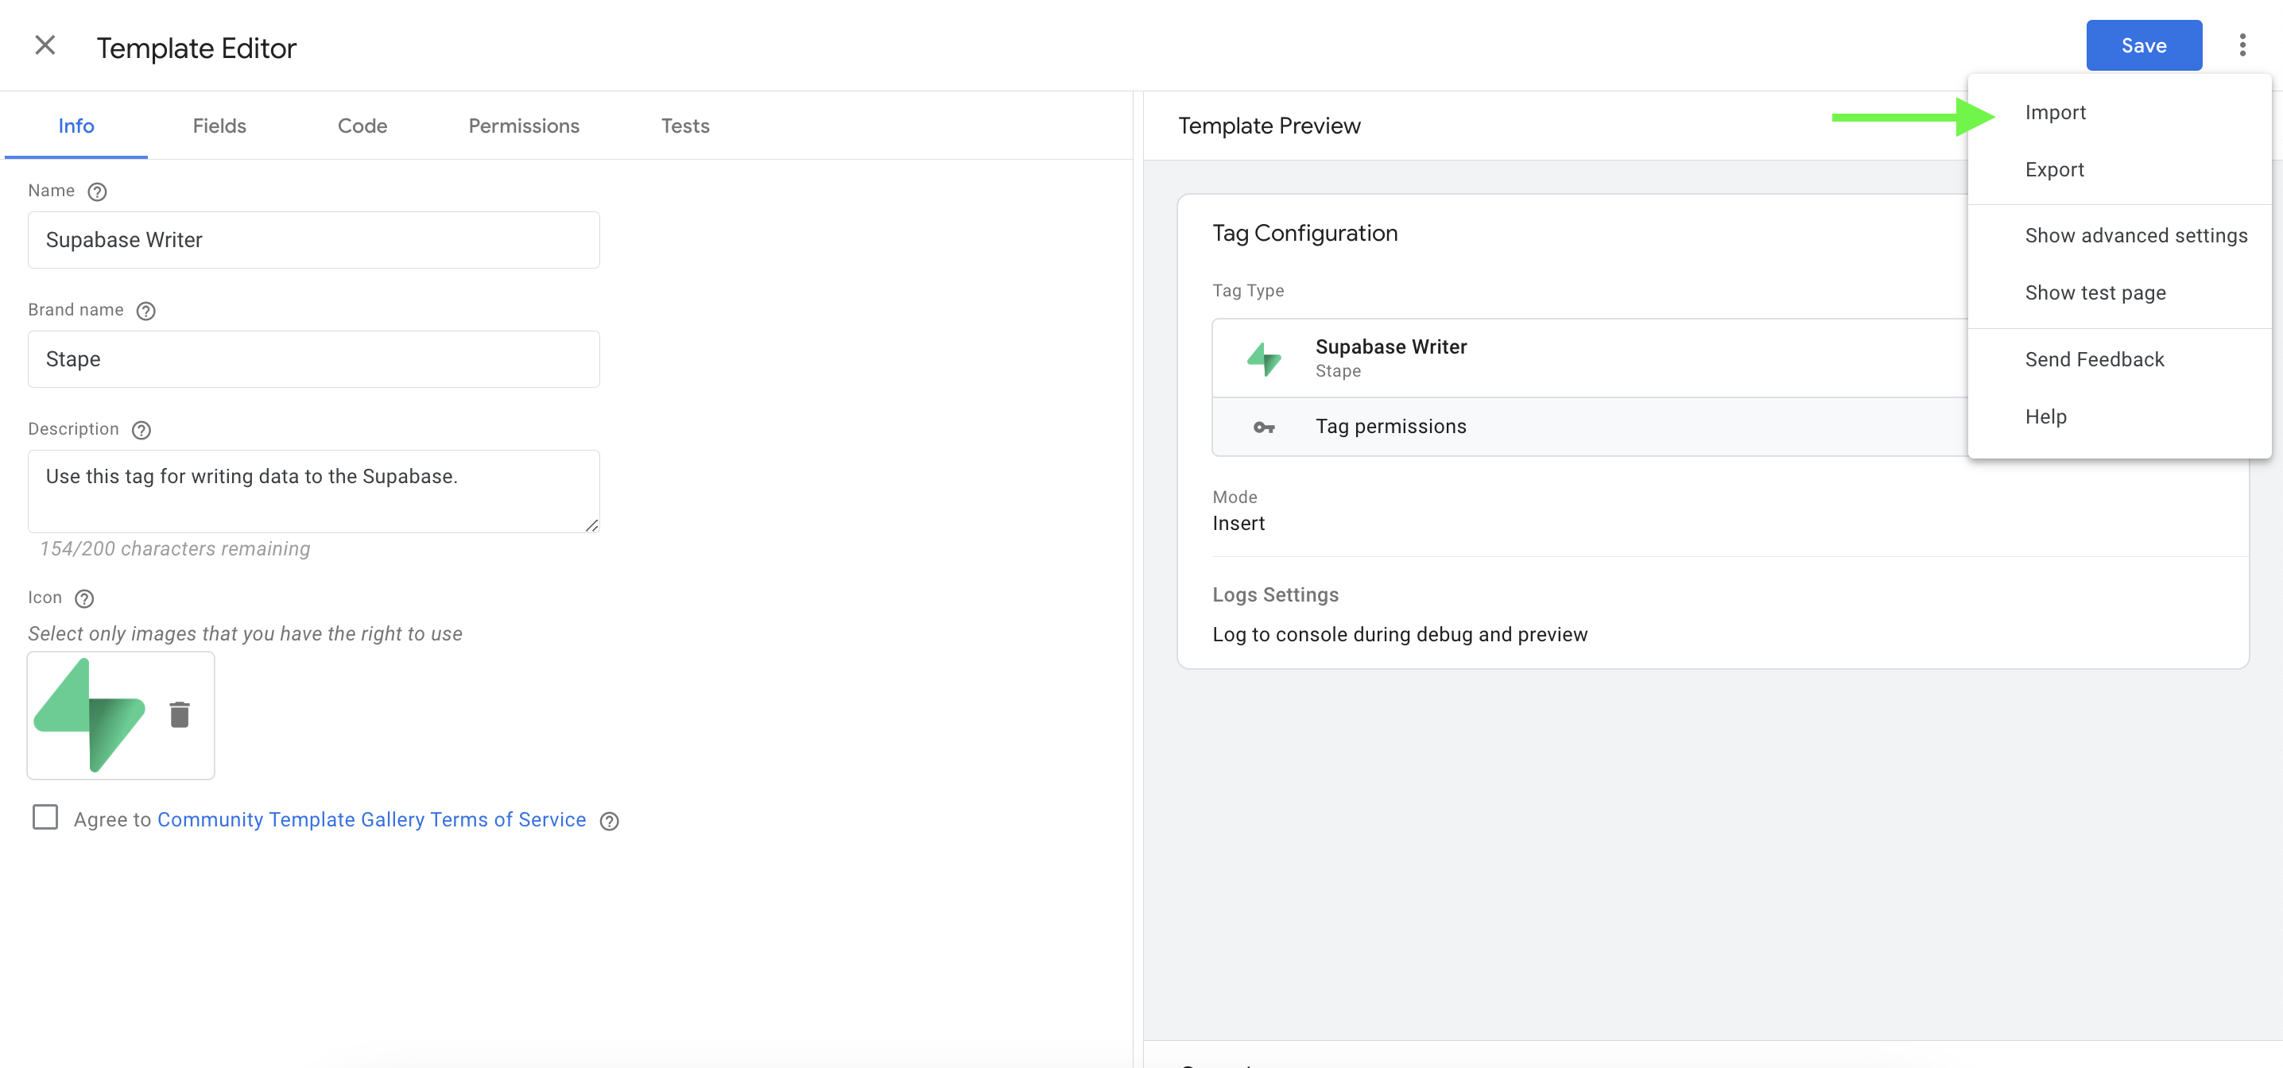This screenshot has height=1068, width=2283.
Task: Open Community Template Gallery Terms of Service link
Action: 371,820
